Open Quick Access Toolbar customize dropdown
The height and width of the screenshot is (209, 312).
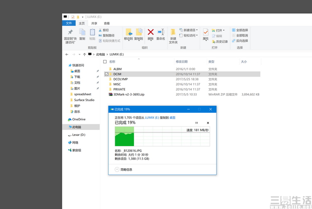(x=83, y=17)
